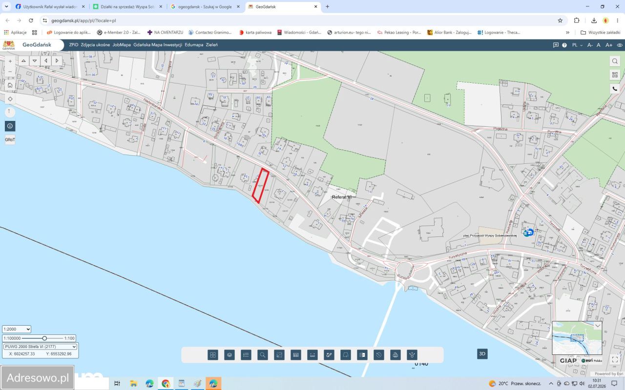Reset map north with the compass arrow
The width and height of the screenshot is (625, 390).
click(x=9, y=112)
